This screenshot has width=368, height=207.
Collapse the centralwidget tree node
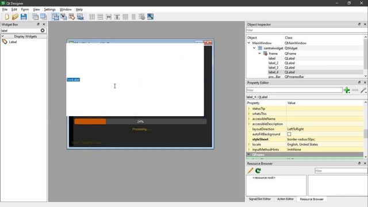tap(254, 48)
